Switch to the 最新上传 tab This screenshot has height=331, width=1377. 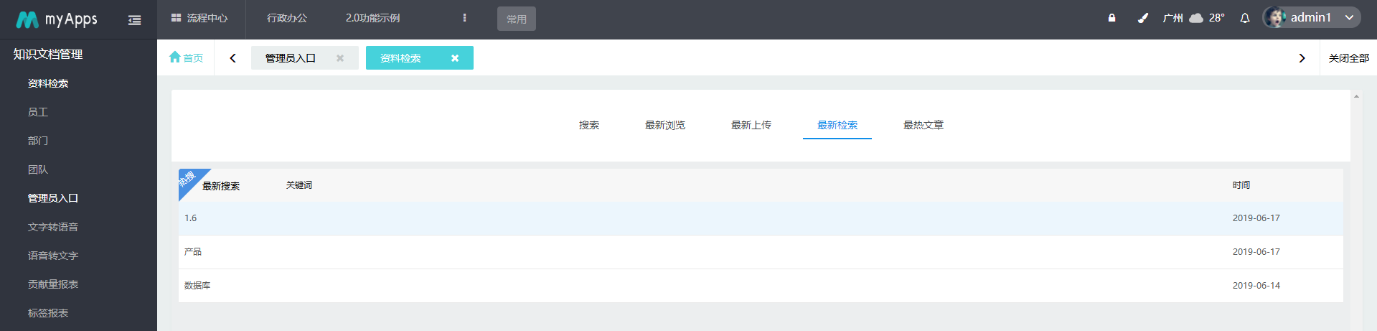(751, 125)
